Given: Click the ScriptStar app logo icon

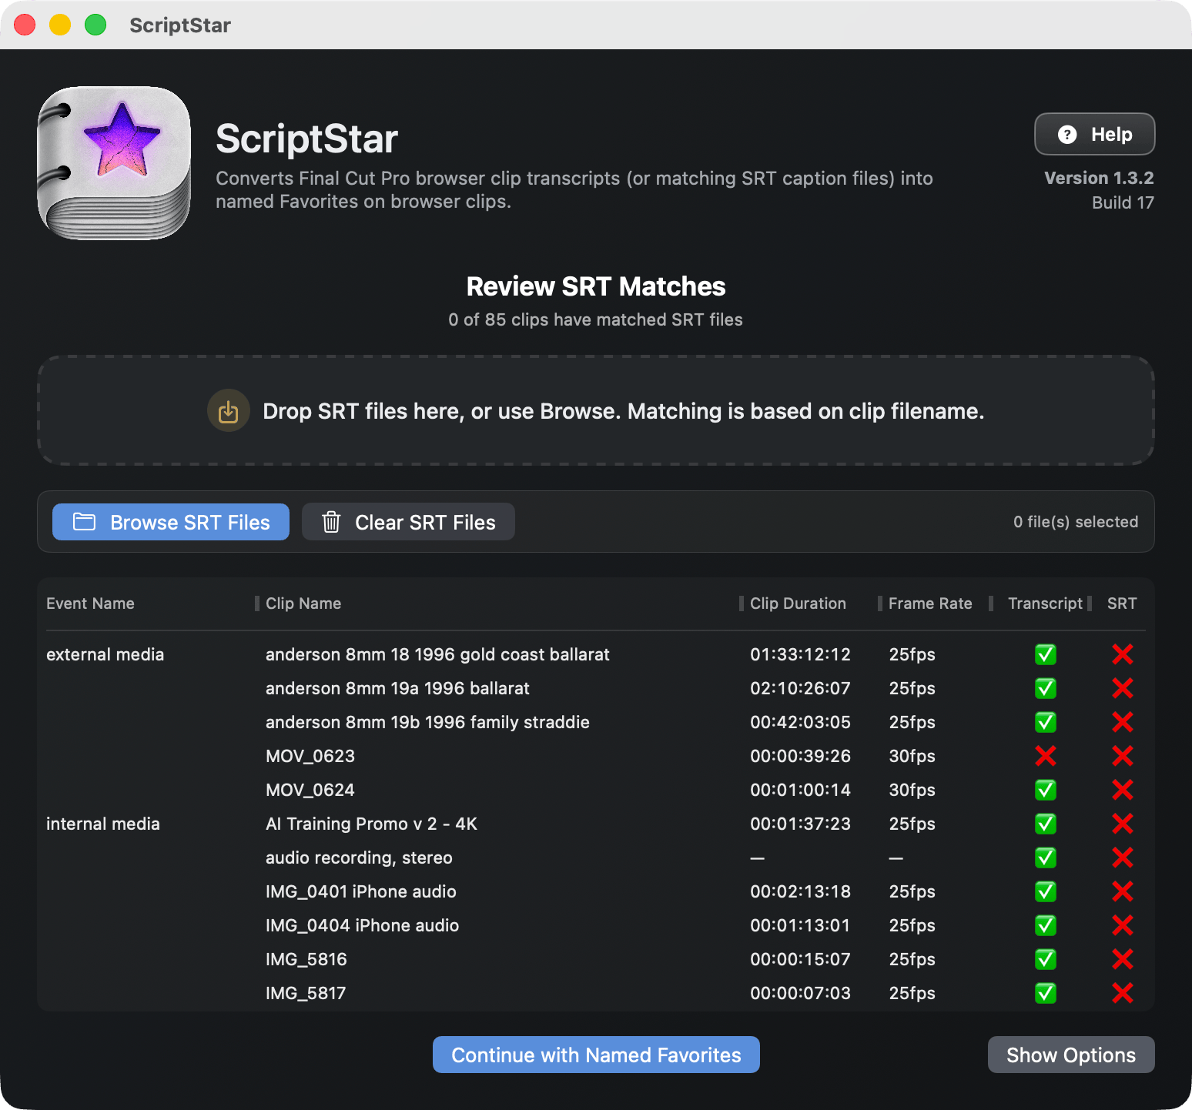Looking at the screenshot, I should pyautogui.click(x=114, y=163).
